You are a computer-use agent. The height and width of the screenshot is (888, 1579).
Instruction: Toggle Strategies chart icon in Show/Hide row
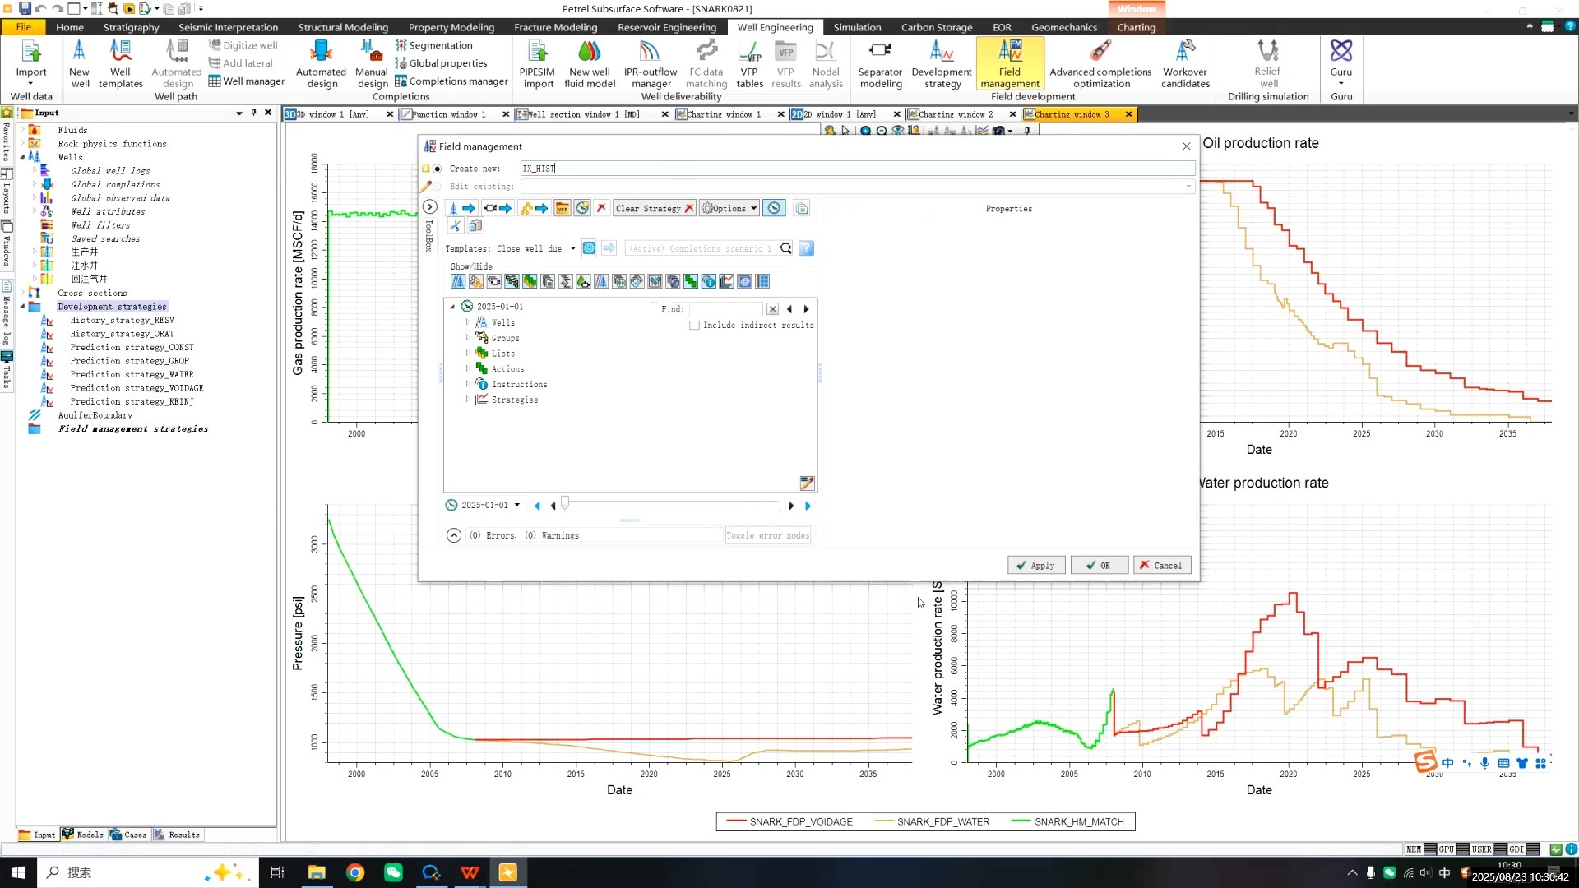pos(726,282)
